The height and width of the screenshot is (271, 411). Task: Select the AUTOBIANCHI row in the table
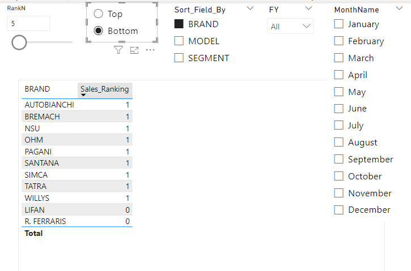click(x=49, y=105)
